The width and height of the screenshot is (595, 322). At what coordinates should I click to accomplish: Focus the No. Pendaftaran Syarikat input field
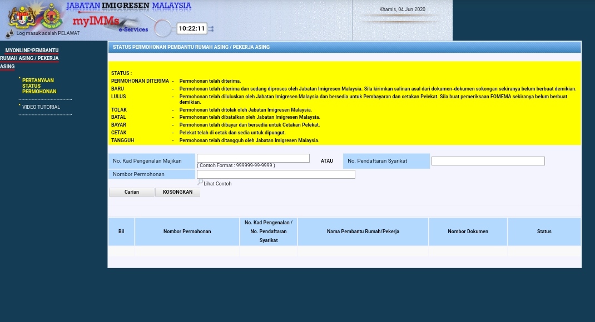click(x=488, y=161)
